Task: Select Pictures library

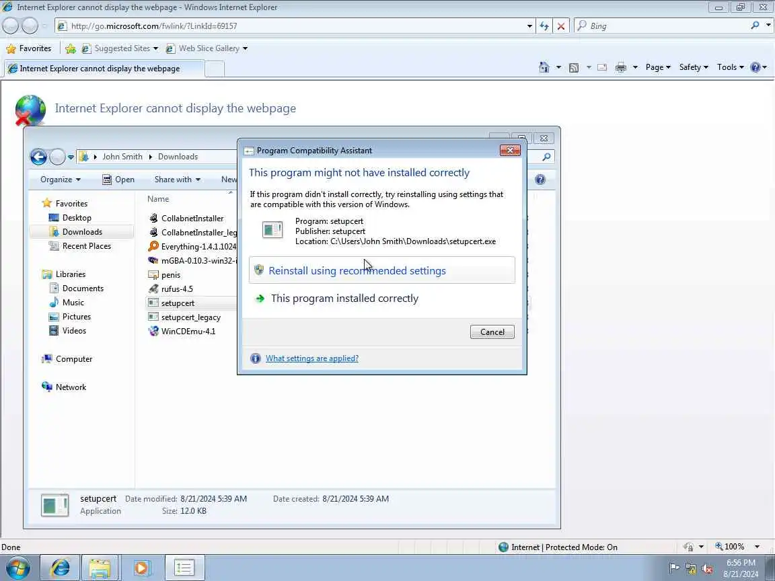Action: tap(76, 317)
